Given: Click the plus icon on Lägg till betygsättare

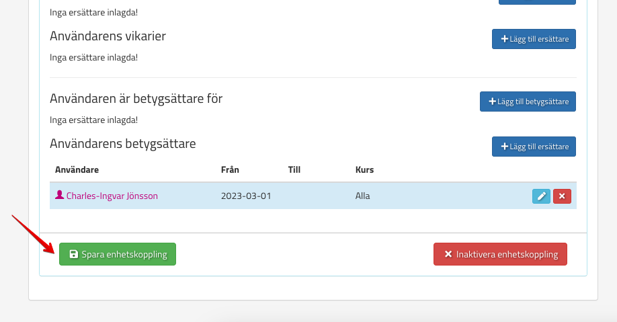Looking at the screenshot, I should [x=492, y=102].
